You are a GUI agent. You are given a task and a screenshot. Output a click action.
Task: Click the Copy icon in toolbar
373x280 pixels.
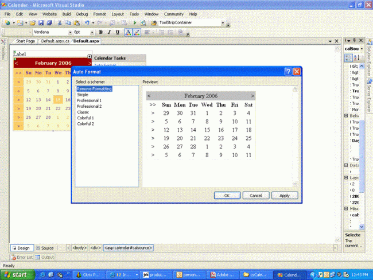tap(68, 22)
